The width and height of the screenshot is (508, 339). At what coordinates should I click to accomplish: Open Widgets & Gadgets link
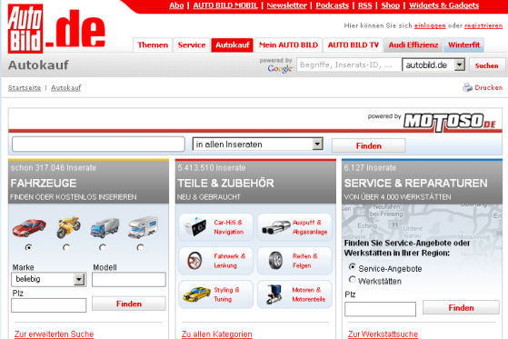pyautogui.click(x=443, y=5)
